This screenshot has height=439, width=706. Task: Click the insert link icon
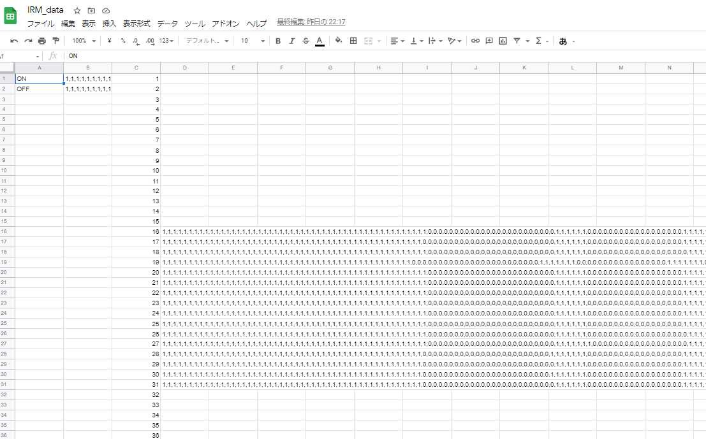coord(475,41)
